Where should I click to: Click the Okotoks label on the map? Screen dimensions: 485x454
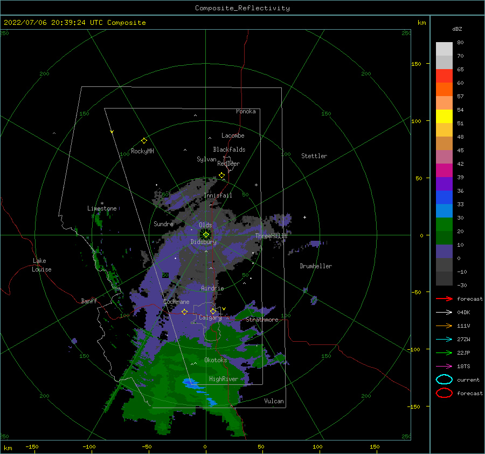[216, 360]
